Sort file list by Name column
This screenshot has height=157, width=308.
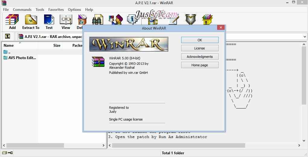(x=20, y=45)
